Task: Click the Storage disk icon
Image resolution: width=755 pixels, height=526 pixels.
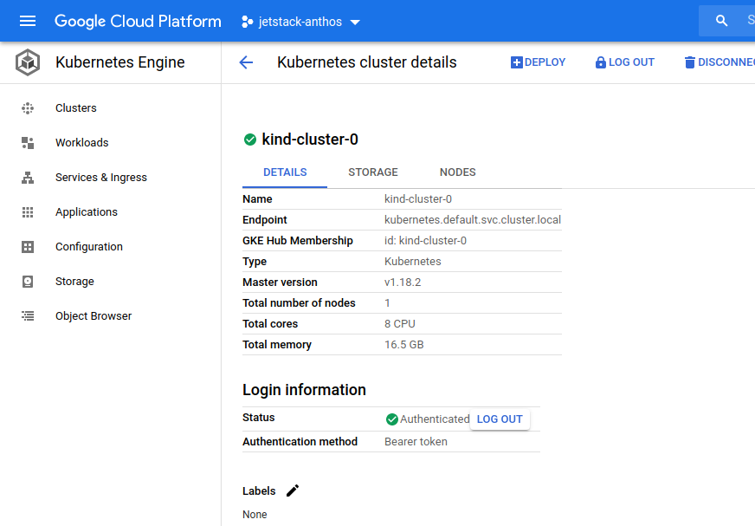Action: (28, 282)
